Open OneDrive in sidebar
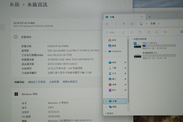This screenshot has width=183, height=122. [x=115, y=51]
